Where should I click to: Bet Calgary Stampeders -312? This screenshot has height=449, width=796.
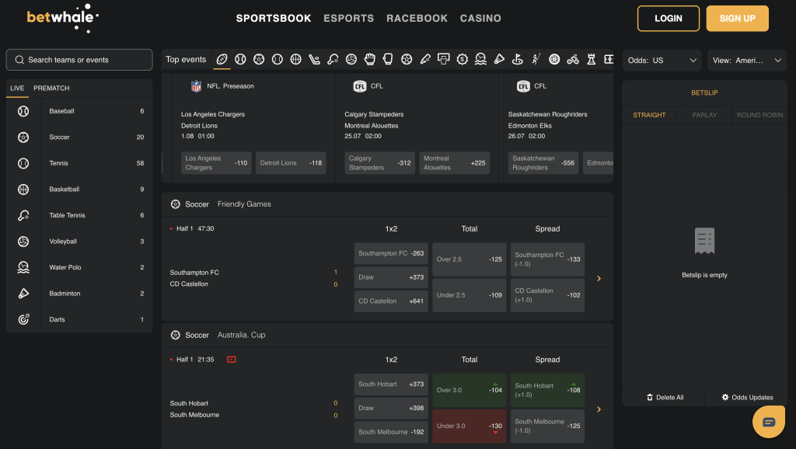click(x=379, y=163)
